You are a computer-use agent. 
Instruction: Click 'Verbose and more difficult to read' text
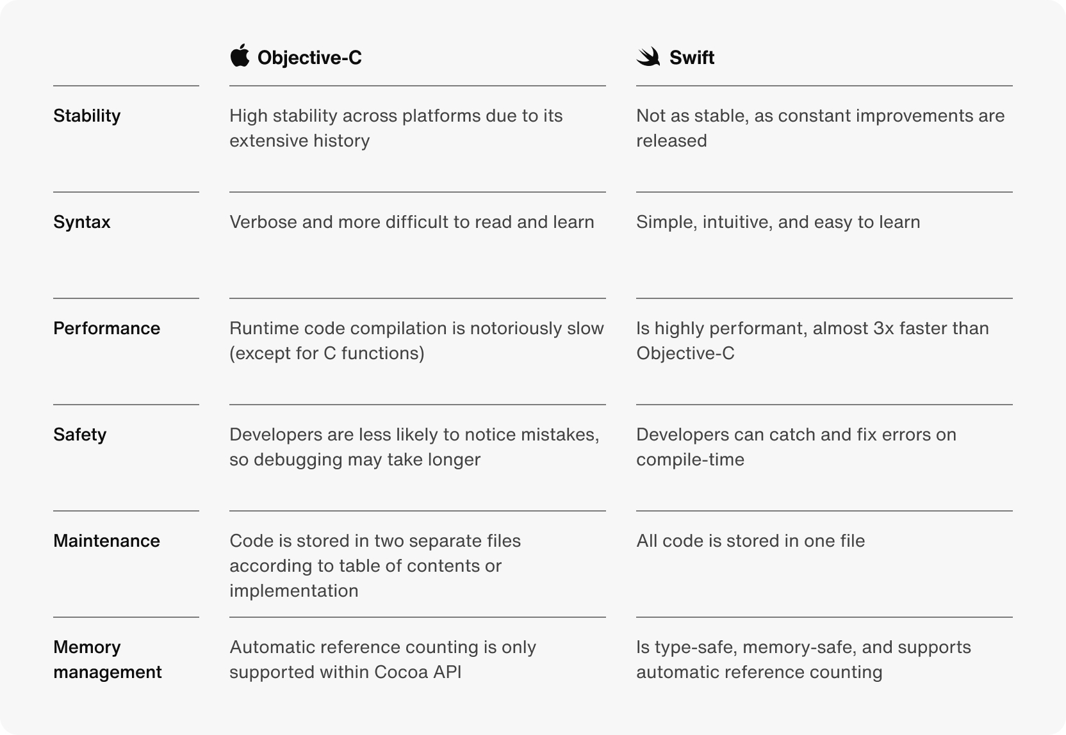point(412,222)
